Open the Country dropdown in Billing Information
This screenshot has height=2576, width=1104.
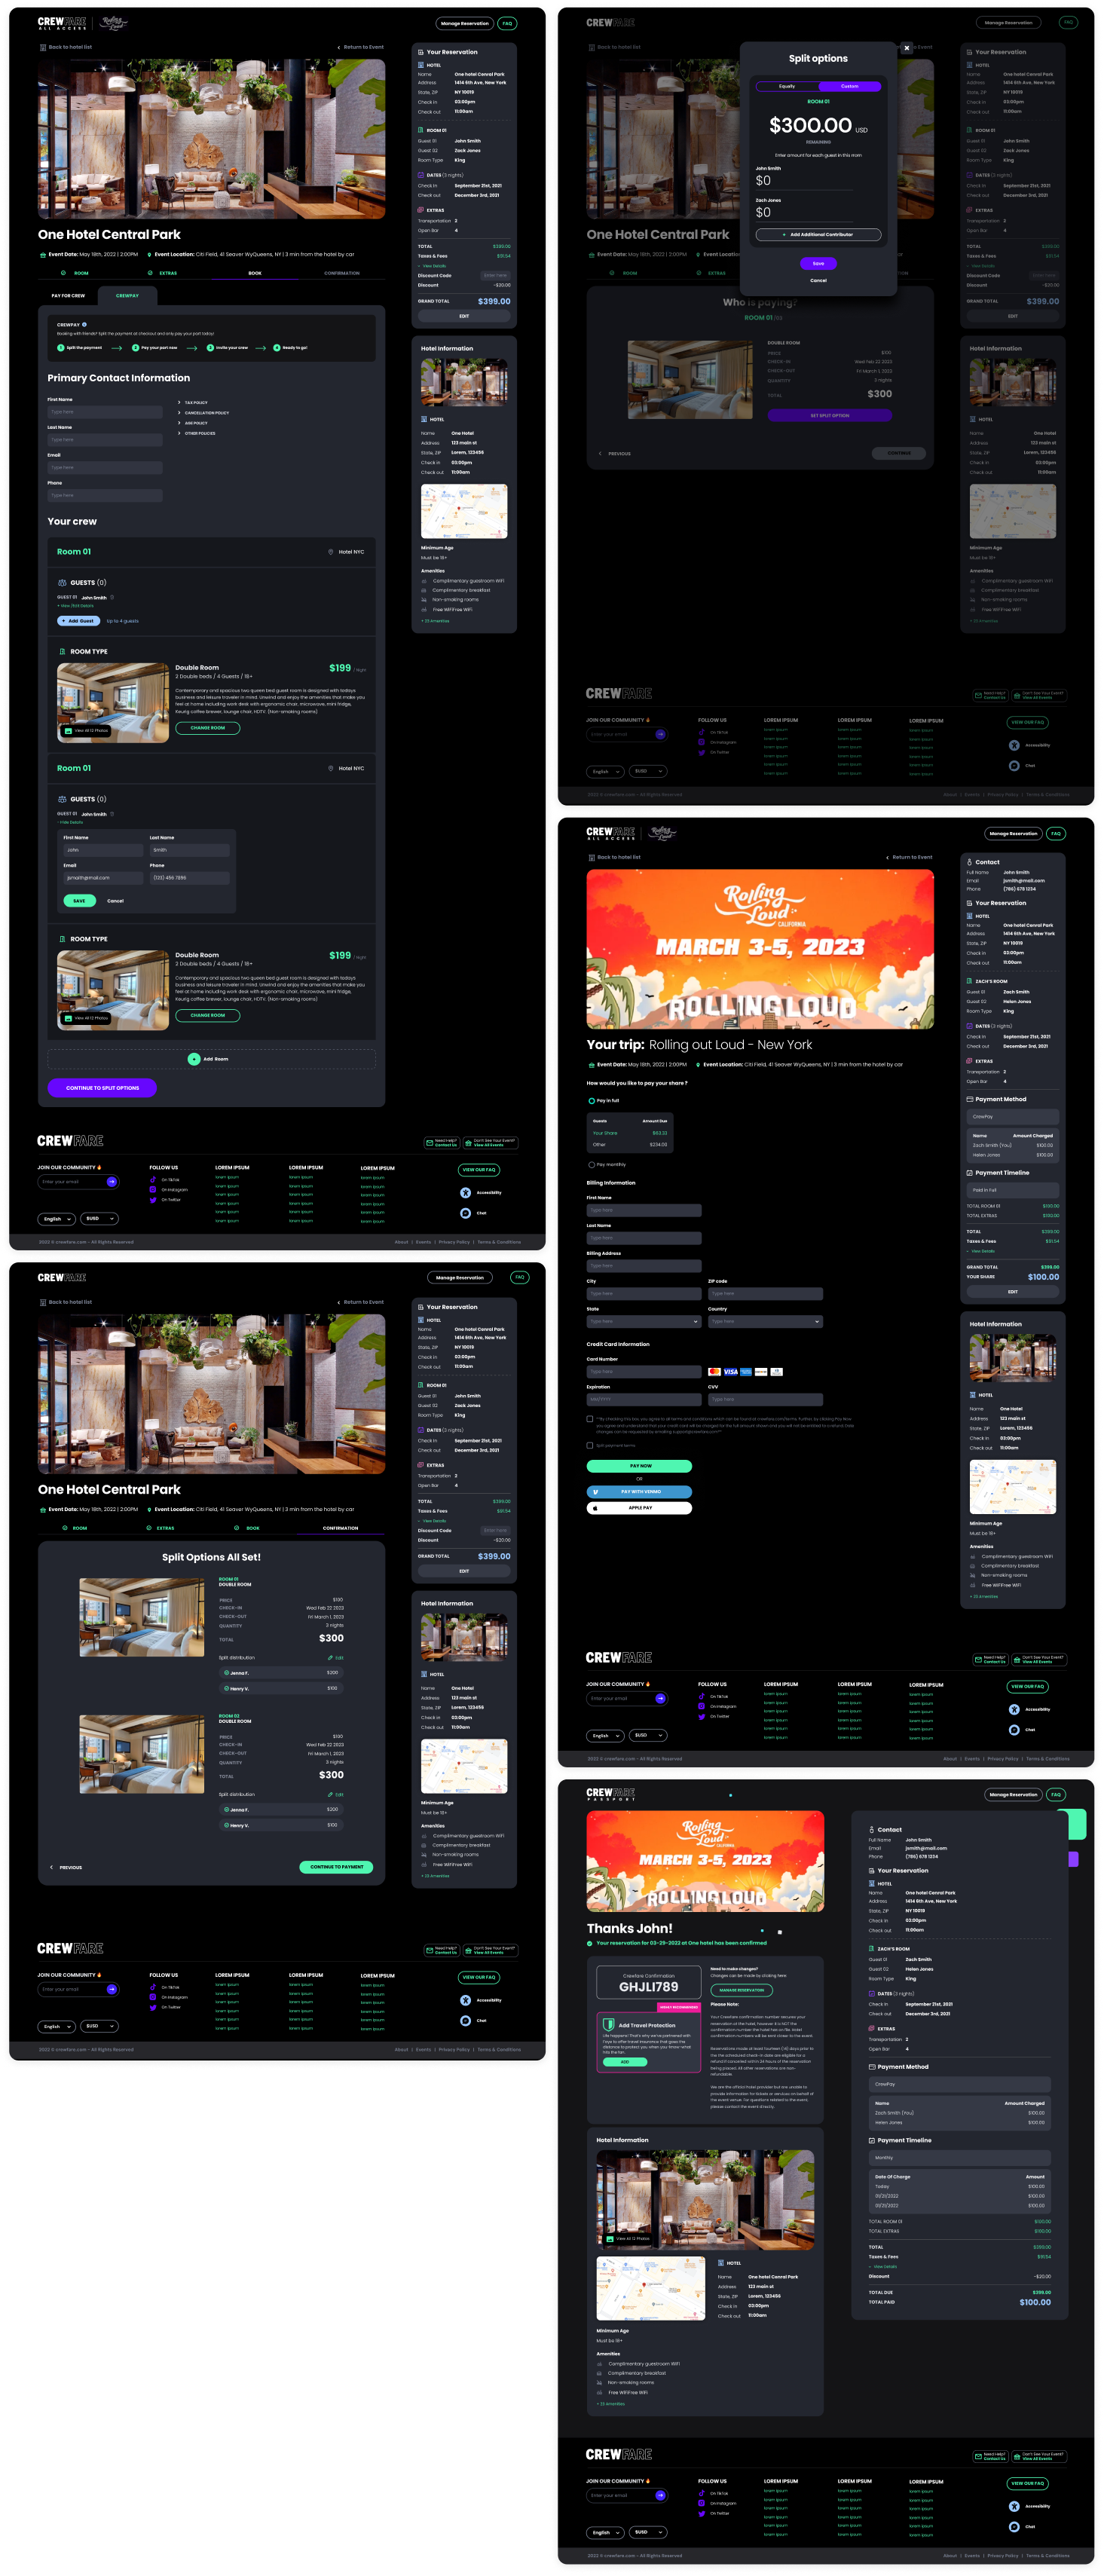pos(765,1321)
